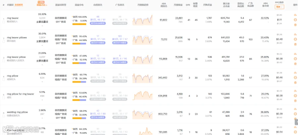
Task: Delete the ring bearer pillows row
Action: tap(295, 44)
